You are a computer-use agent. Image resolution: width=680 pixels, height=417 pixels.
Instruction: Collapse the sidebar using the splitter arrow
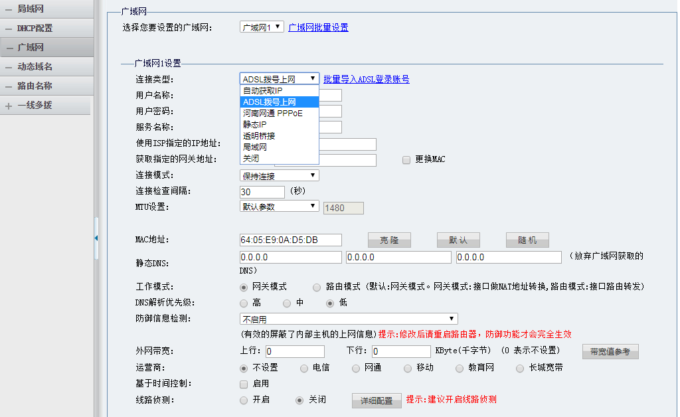tap(96, 238)
